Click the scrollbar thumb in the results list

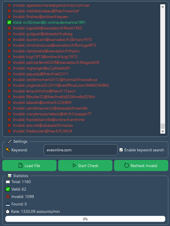click(163, 126)
